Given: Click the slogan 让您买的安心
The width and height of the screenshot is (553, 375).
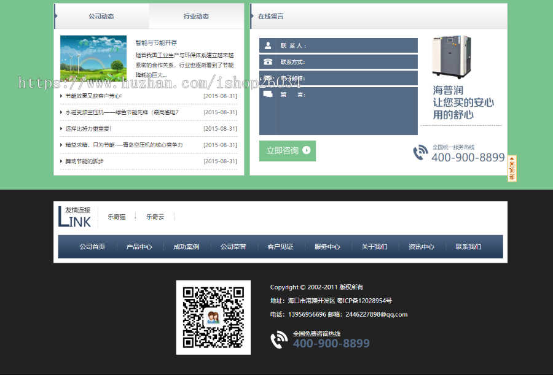Looking at the screenshot, I should (x=463, y=102).
